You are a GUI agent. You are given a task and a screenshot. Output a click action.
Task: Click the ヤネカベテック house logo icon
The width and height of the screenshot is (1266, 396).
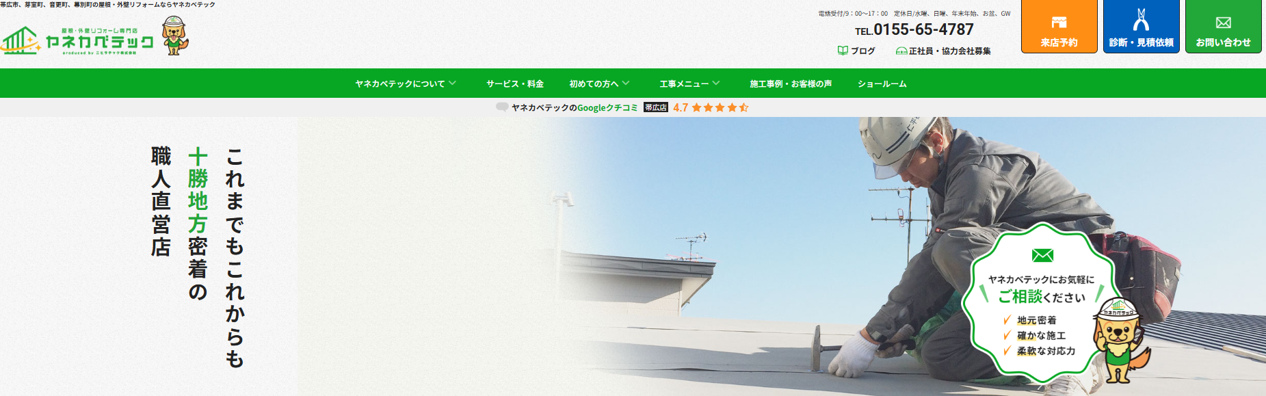point(21,40)
